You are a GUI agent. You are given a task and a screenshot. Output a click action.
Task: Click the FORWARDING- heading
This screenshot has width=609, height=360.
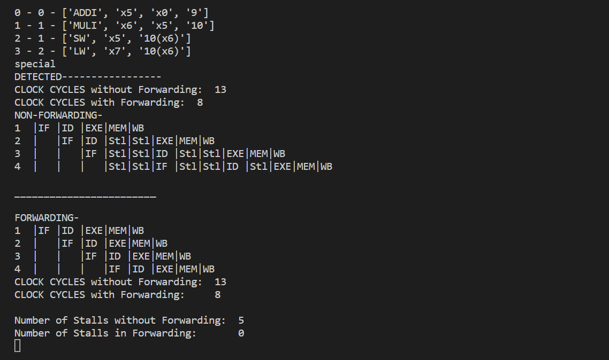[x=47, y=218]
